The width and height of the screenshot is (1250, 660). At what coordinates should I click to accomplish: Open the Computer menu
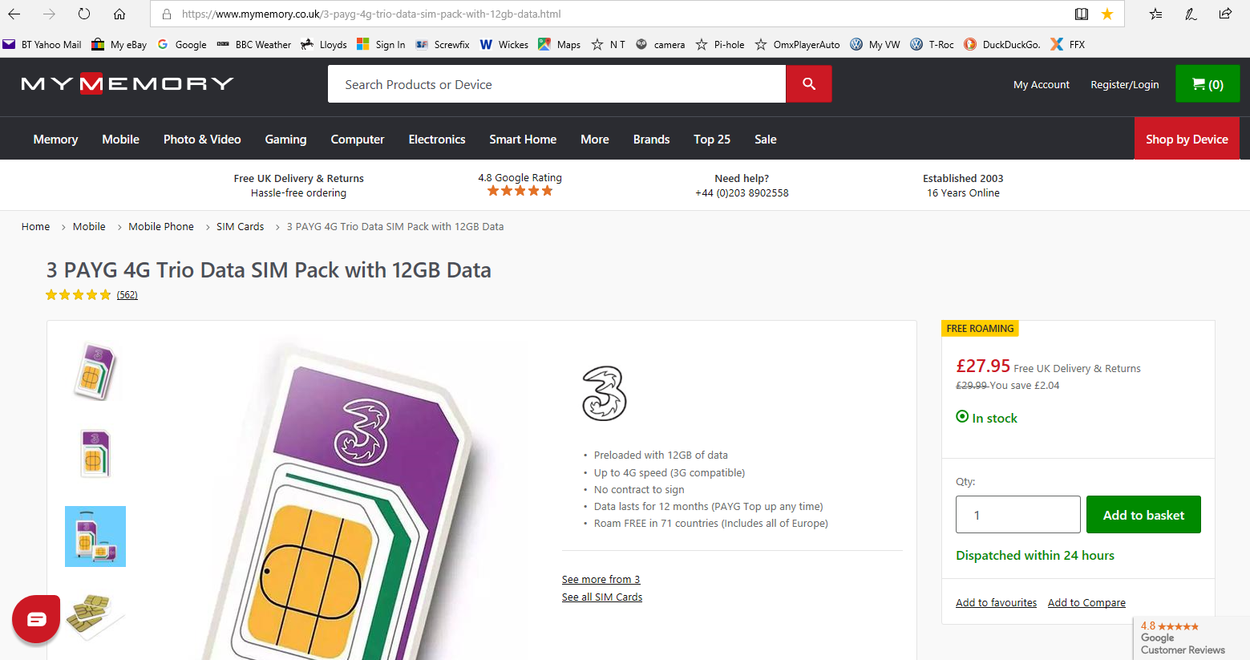358,139
